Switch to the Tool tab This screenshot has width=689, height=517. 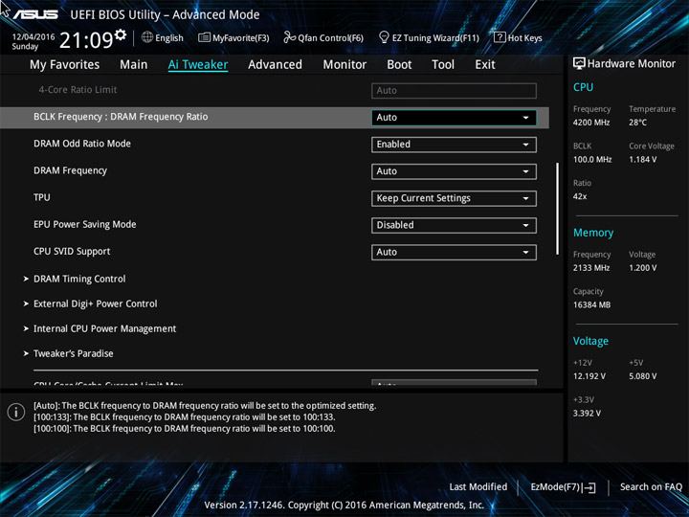(x=443, y=65)
